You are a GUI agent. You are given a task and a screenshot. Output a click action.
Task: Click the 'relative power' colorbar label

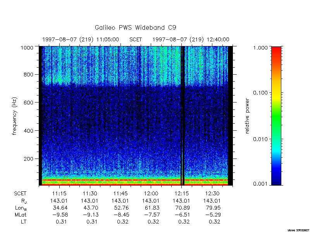[x=247, y=116]
